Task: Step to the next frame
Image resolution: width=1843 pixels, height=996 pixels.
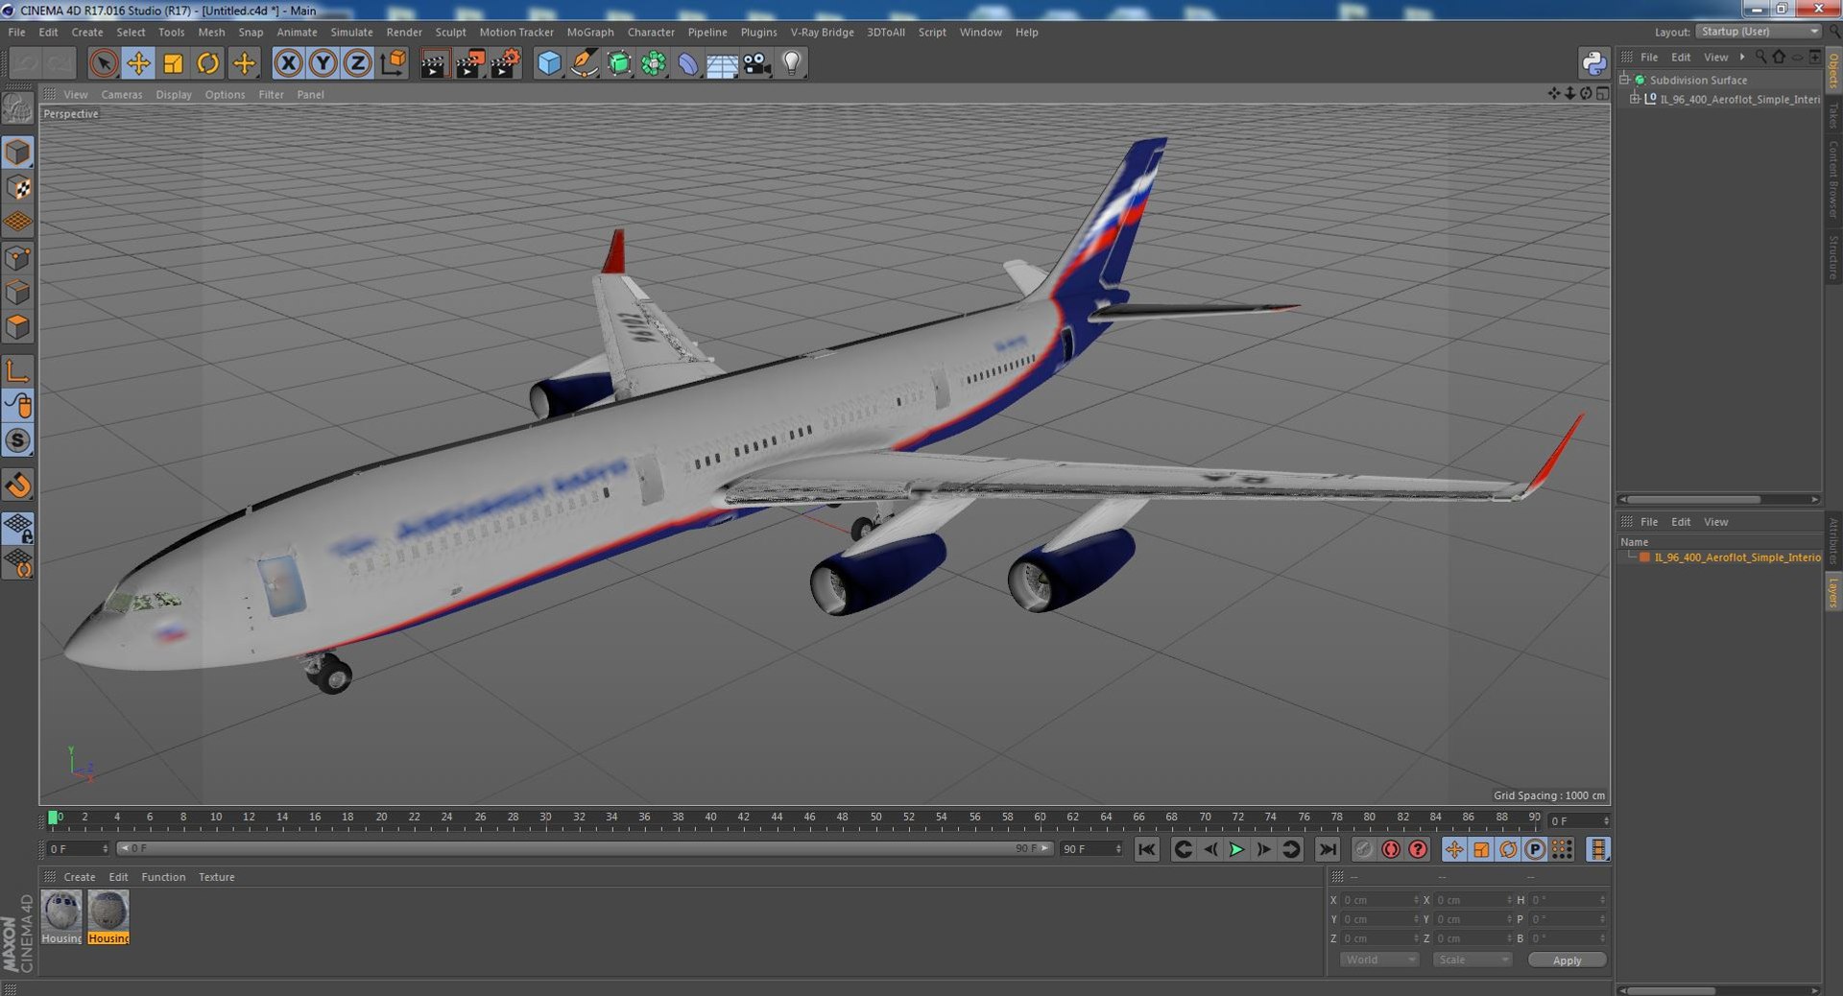Action: tap(1263, 849)
